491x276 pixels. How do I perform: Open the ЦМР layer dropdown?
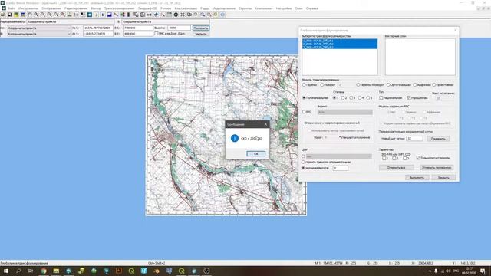pos(339,156)
